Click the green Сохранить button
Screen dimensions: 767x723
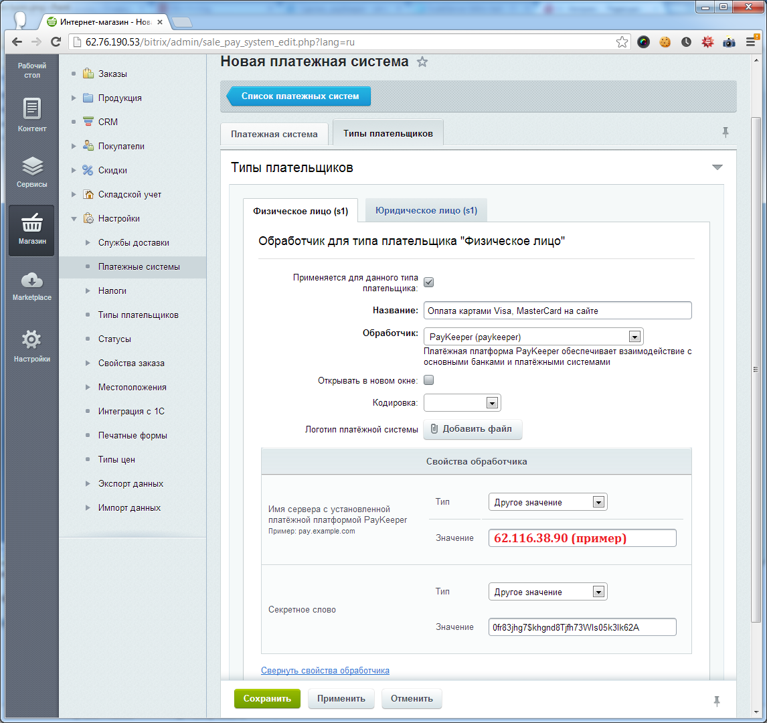tap(267, 698)
